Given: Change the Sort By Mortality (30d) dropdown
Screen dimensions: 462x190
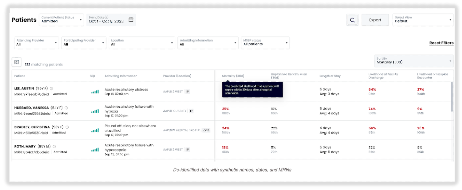Looking at the screenshot, I should tap(414, 61).
